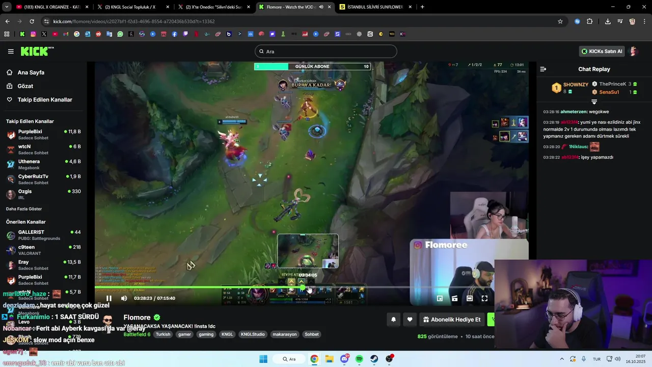
Task: View site information icon in address bar
Action: pyautogui.click(x=47, y=21)
